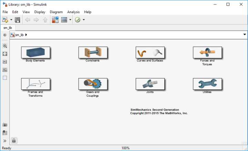Save the library with floppy icon
The image size is (248, 151).
tap(17, 20)
